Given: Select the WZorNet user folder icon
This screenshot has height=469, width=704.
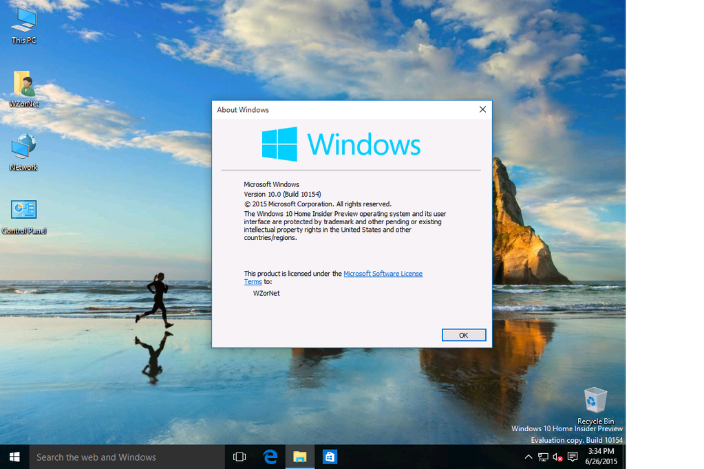Looking at the screenshot, I should click(24, 89).
